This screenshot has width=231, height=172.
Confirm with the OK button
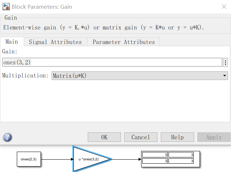click(104, 137)
